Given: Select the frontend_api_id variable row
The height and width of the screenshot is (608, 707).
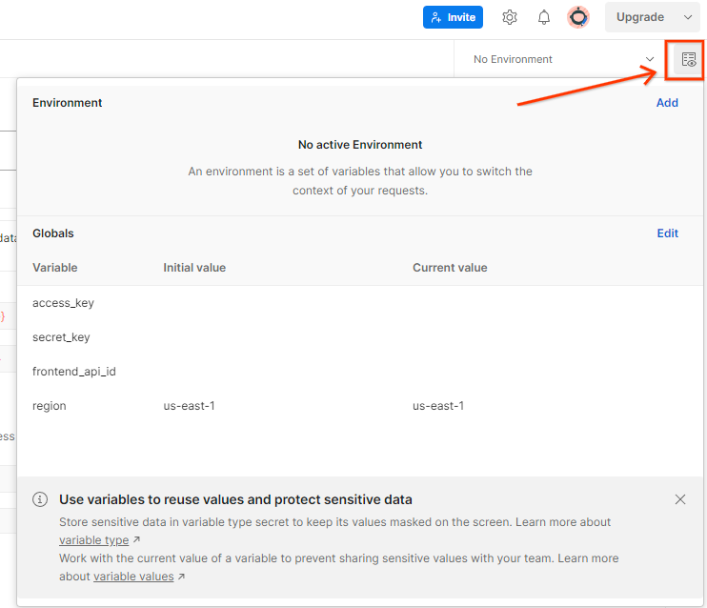Looking at the screenshot, I should tap(74, 372).
